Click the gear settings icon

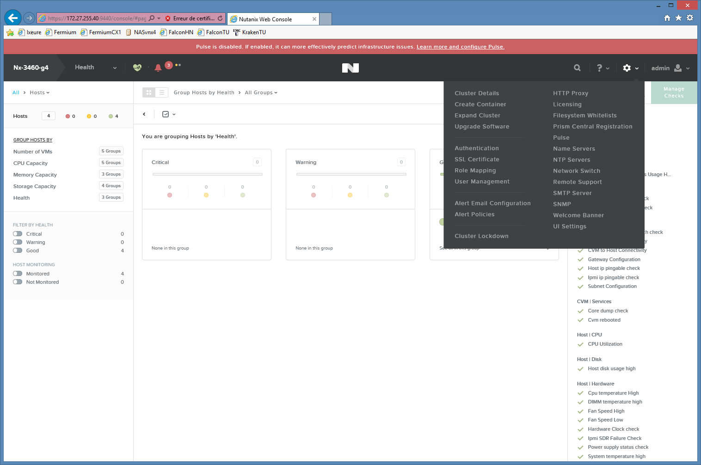pyautogui.click(x=627, y=68)
